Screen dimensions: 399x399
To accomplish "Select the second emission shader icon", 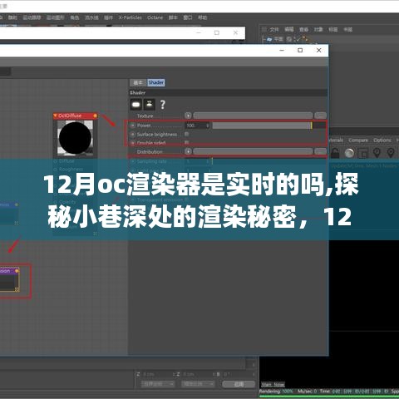I will coord(150,105).
